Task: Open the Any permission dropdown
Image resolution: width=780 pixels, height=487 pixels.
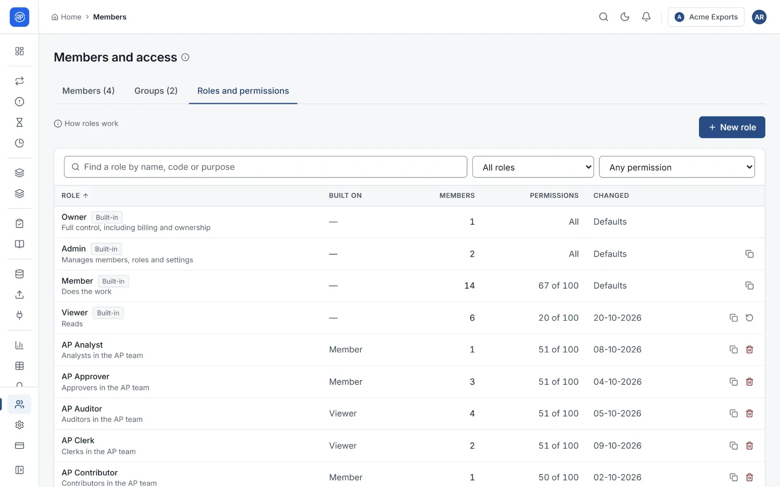Action: point(677,167)
